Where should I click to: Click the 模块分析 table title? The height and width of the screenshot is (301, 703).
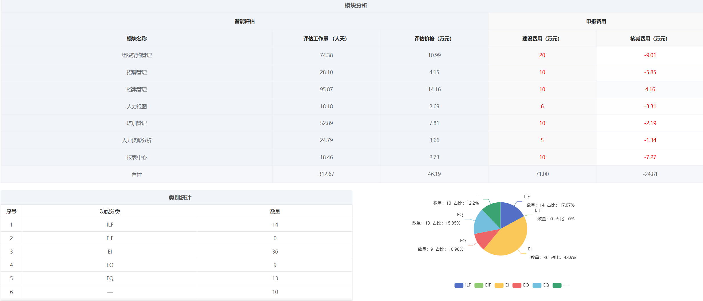tap(356, 6)
